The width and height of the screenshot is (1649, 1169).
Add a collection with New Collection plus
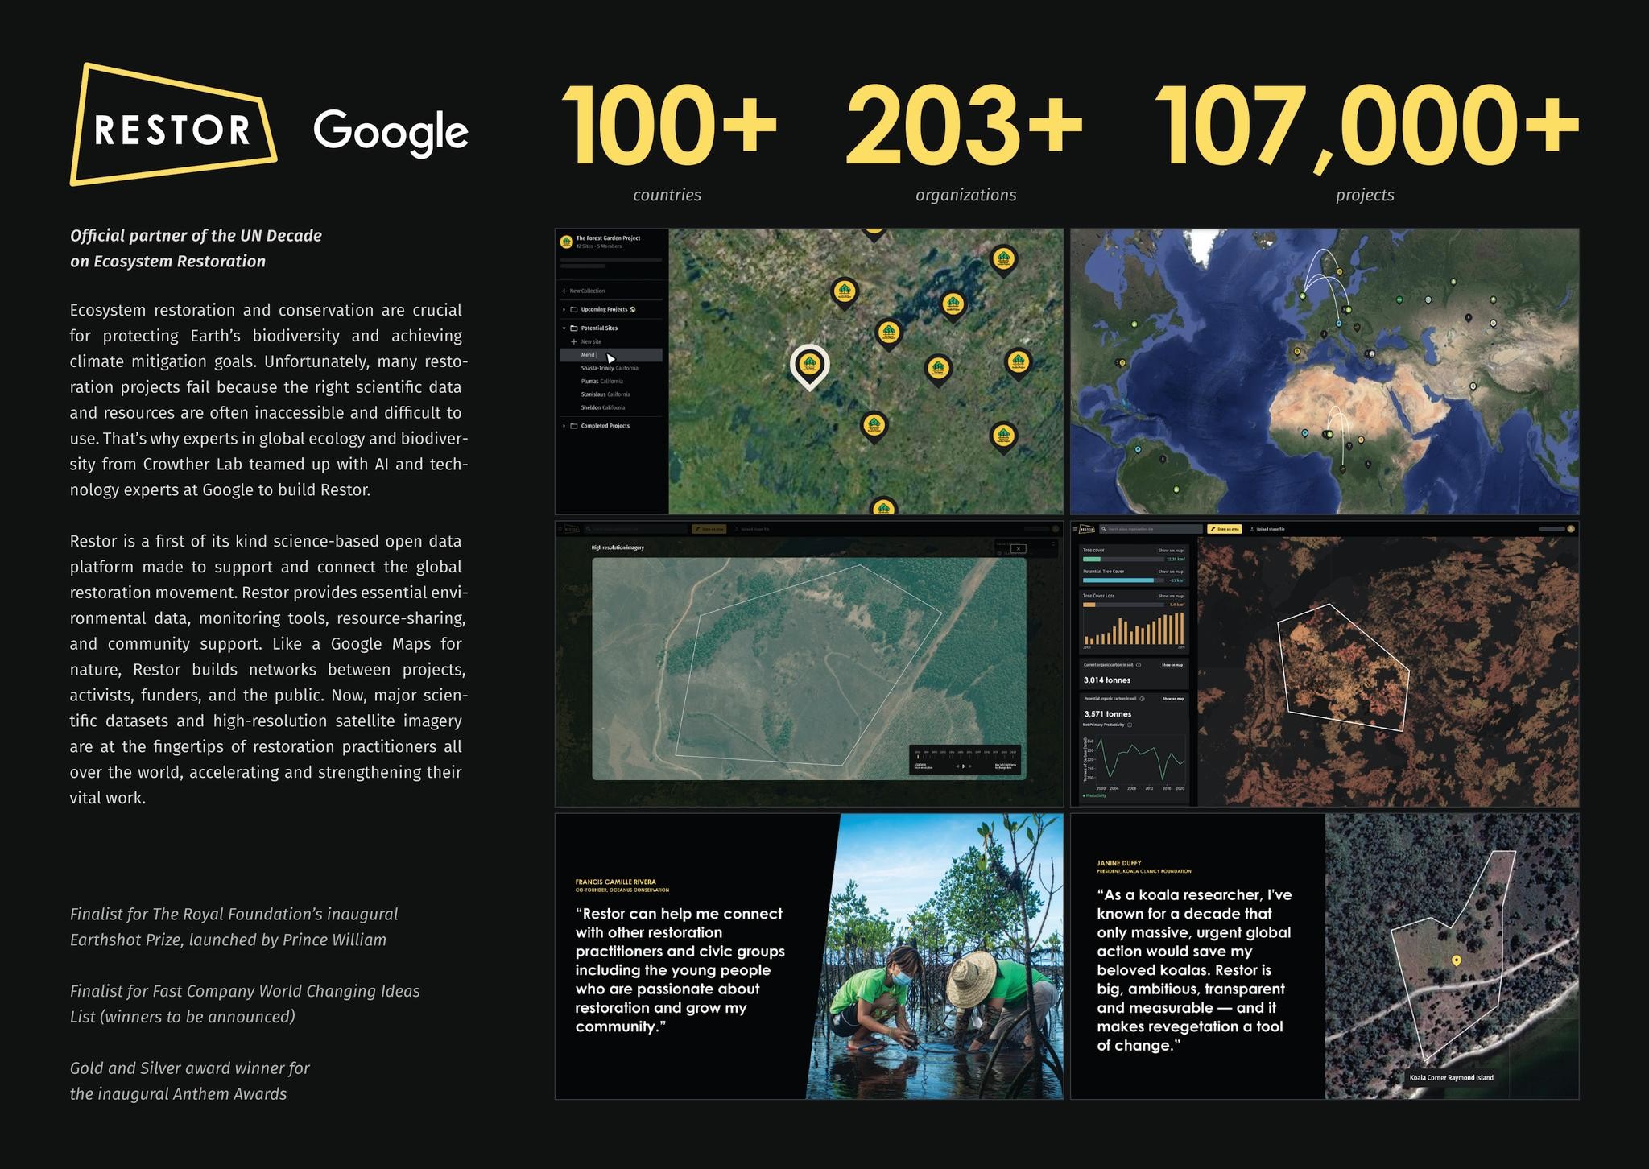564,291
